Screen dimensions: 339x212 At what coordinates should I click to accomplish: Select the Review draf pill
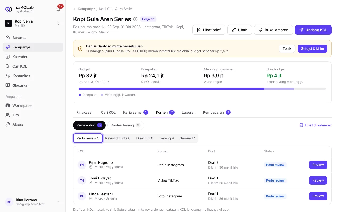click(x=89, y=125)
